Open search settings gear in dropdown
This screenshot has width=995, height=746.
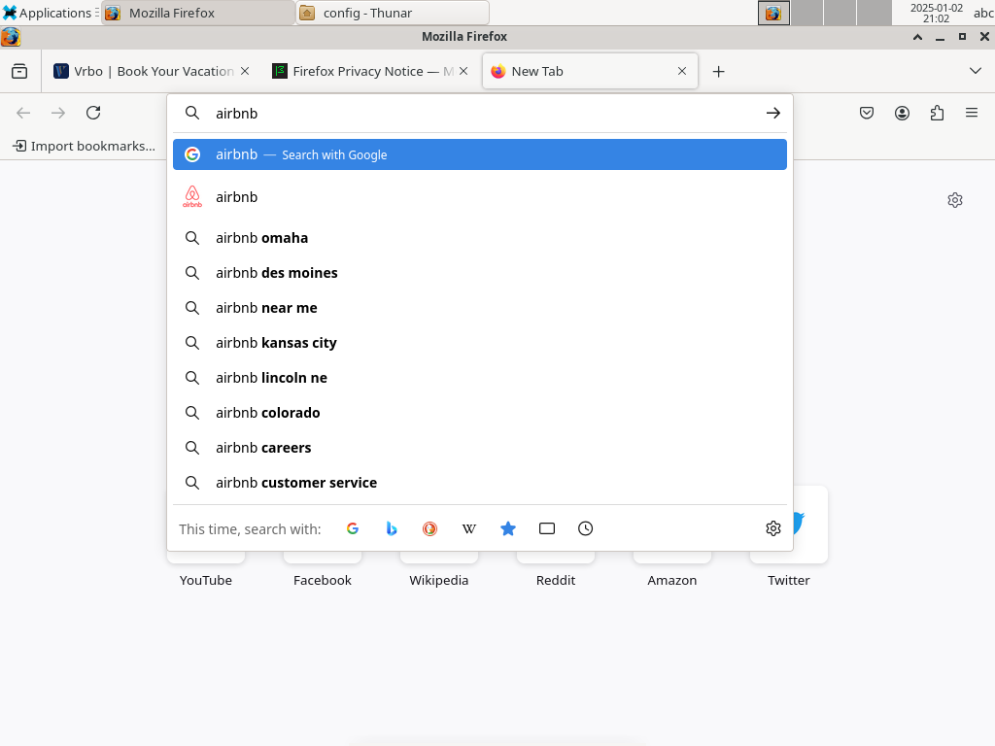[772, 528]
